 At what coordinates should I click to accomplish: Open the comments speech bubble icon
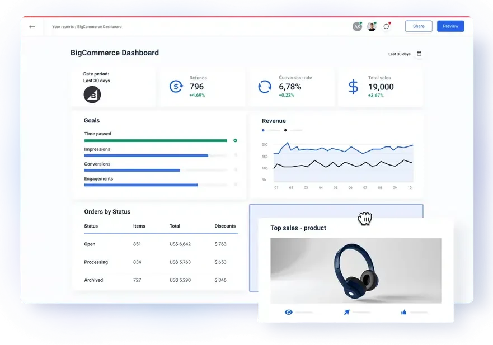[x=386, y=26]
